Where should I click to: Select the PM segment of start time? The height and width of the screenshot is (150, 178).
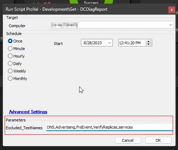pos(138,43)
